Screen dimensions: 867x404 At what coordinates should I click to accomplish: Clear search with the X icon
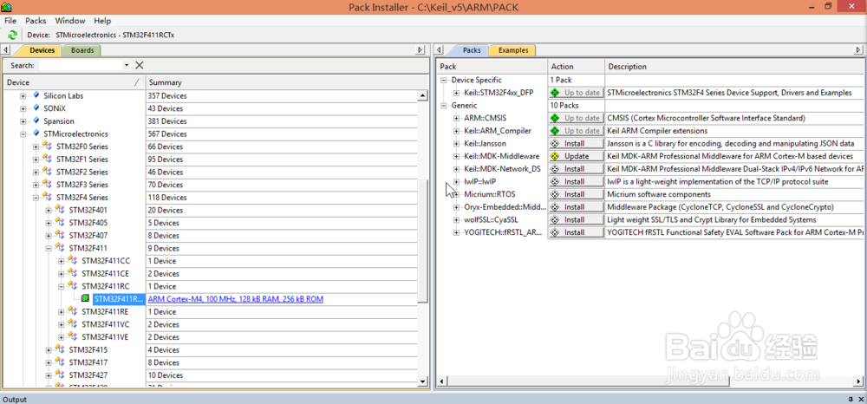pyautogui.click(x=140, y=65)
